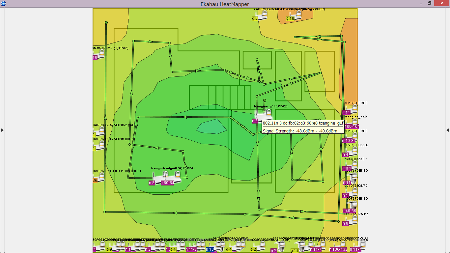The image size is (450, 253).
Task: Click the Ekahau HeatMapper app icon in title bar
Action: click(3, 4)
